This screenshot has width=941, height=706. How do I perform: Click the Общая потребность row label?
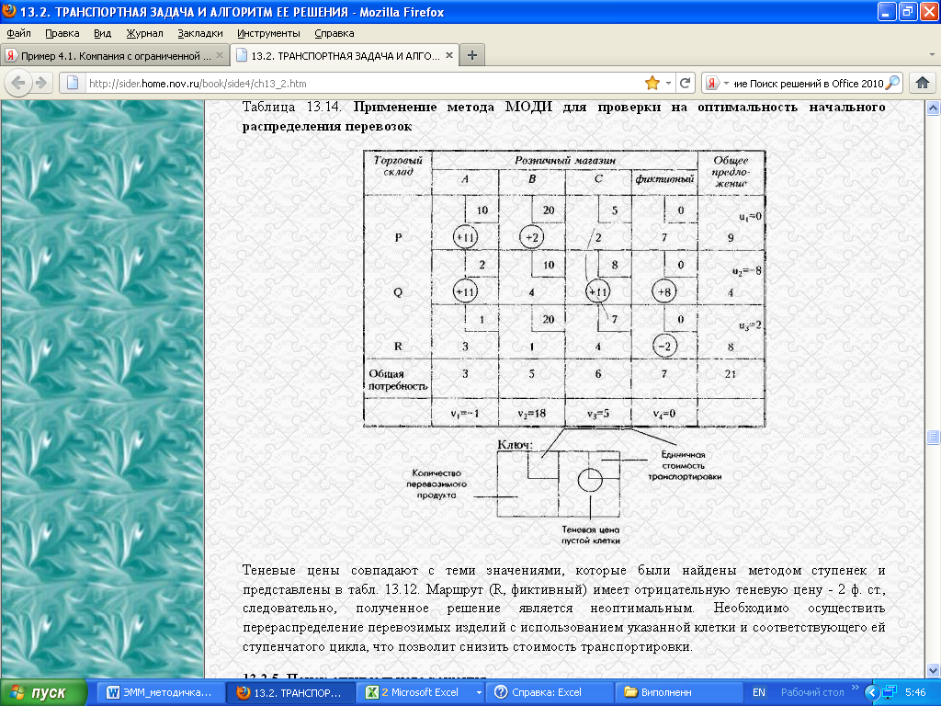397,380
